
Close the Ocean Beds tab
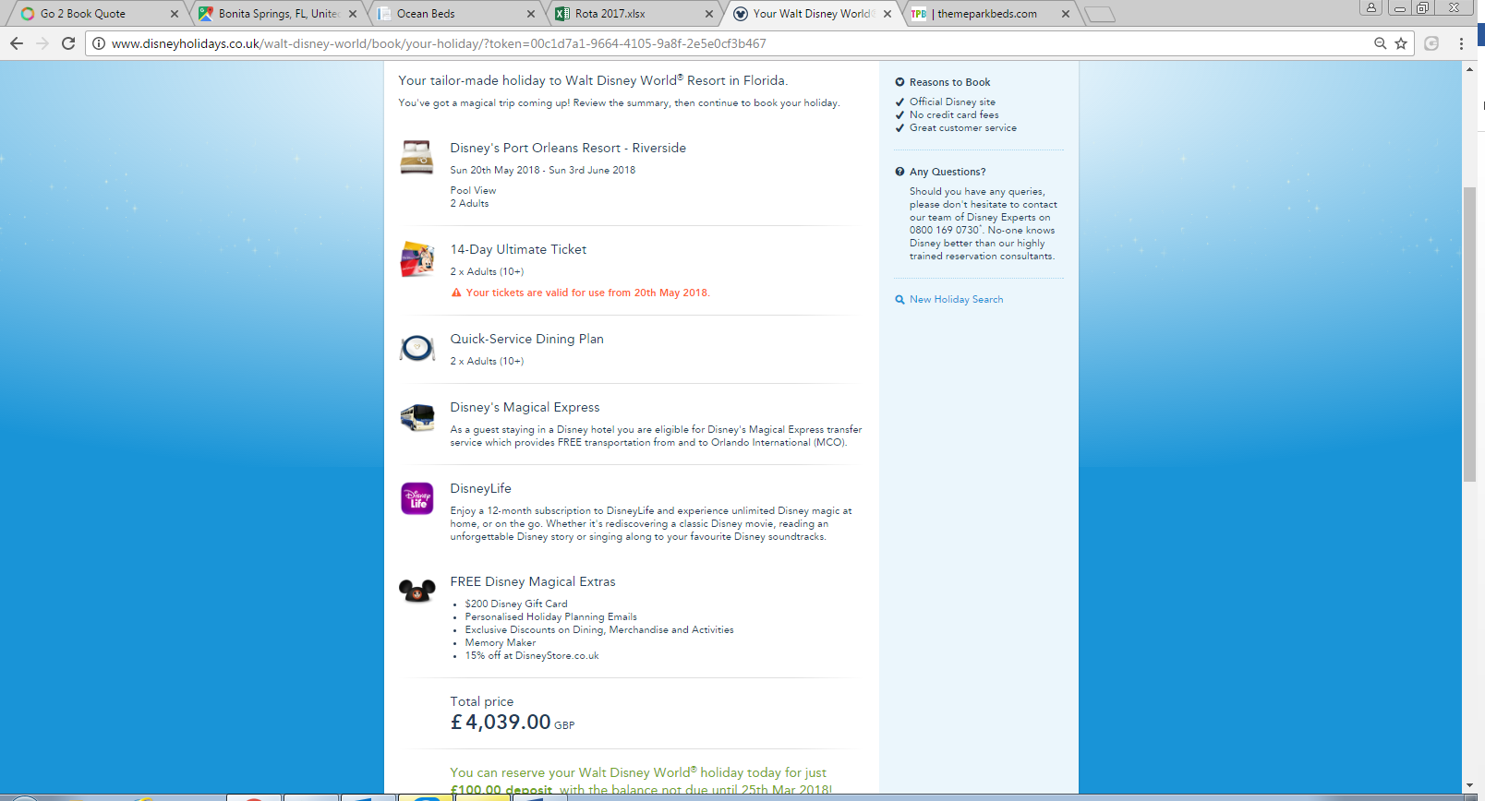pos(531,14)
